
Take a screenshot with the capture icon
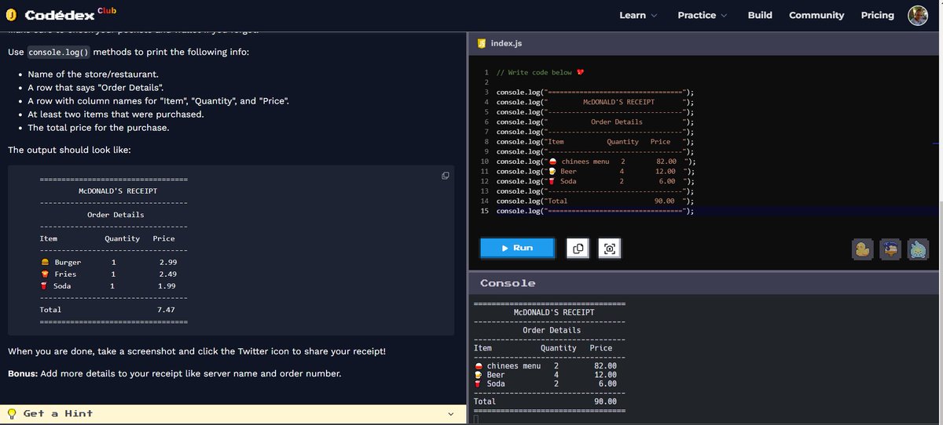pyautogui.click(x=609, y=248)
